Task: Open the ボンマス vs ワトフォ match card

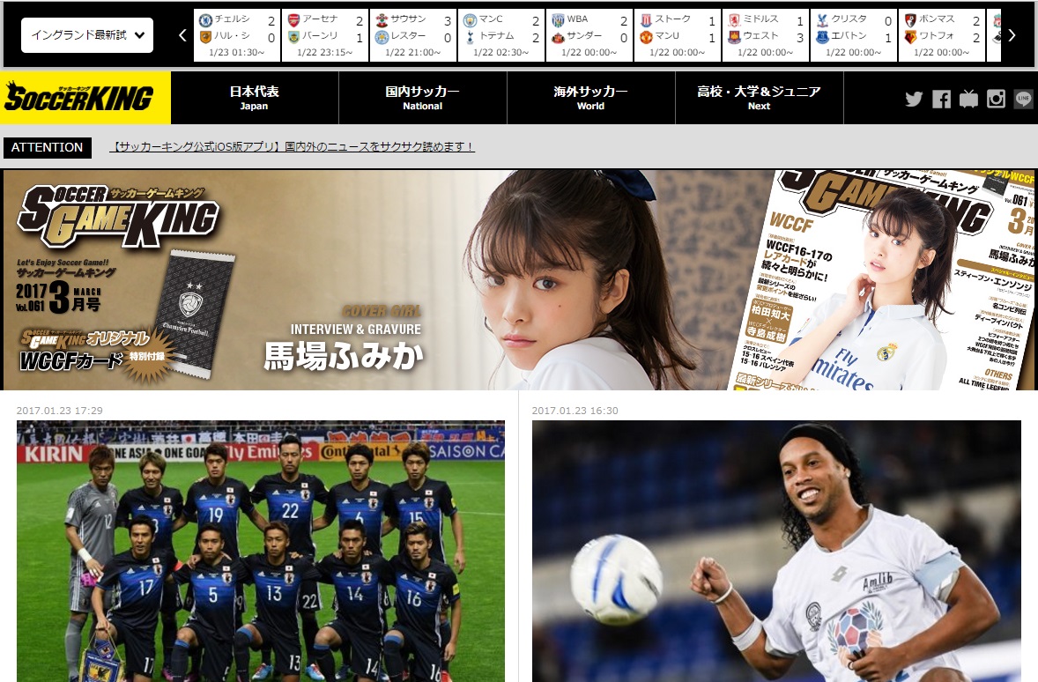Action: coord(941,35)
